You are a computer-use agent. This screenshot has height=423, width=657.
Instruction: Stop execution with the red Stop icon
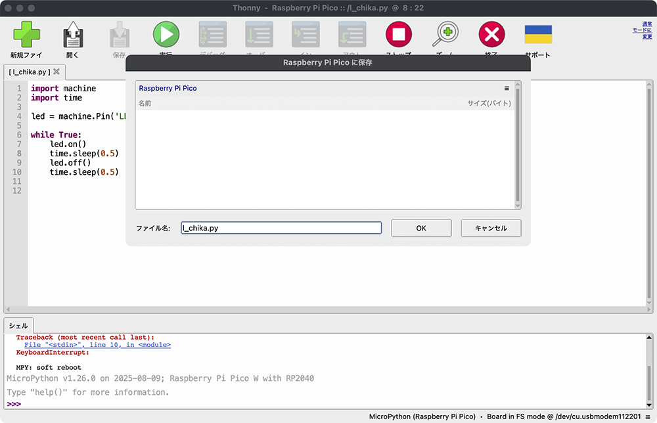click(399, 34)
